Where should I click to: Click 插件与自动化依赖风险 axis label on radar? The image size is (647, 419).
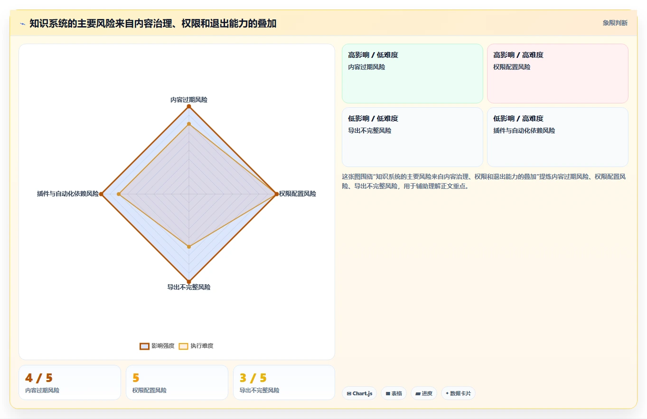(x=68, y=194)
